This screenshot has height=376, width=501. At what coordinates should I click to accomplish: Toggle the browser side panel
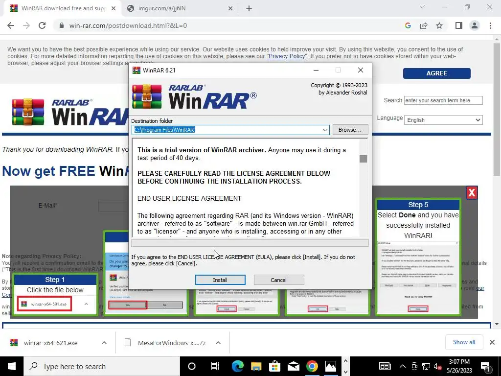pos(459,25)
